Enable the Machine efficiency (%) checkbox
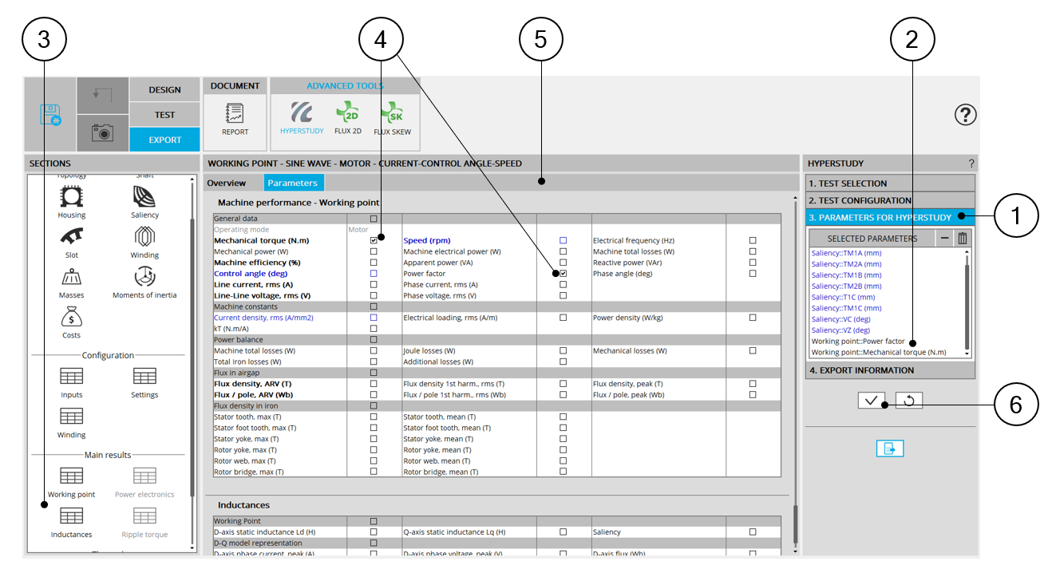1052x569 pixels. point(374,263)
